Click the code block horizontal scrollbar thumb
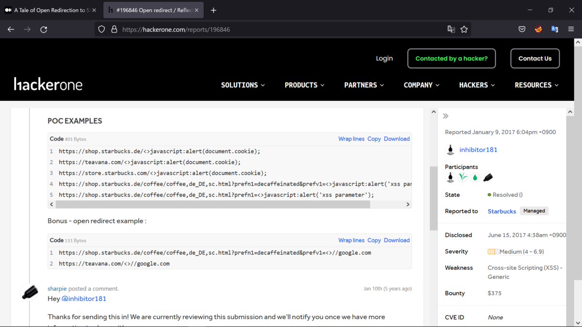Screen dimensions: 582x327 pyautogui.click(x=213, y=204)
